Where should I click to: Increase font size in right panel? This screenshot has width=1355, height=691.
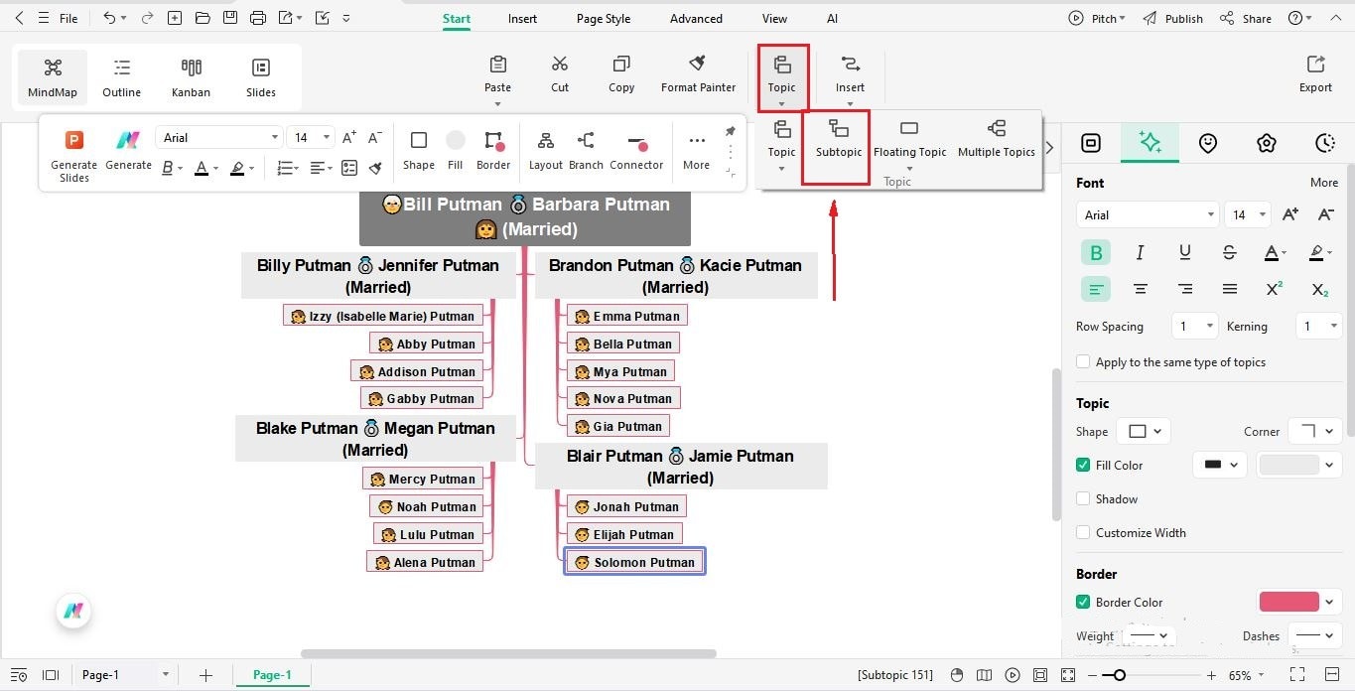tap(1290, 214)
